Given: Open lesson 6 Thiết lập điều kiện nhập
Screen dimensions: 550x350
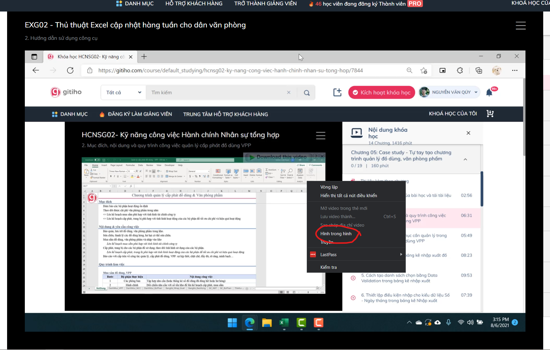Looking at the screenshot, I should coord(411,298).
